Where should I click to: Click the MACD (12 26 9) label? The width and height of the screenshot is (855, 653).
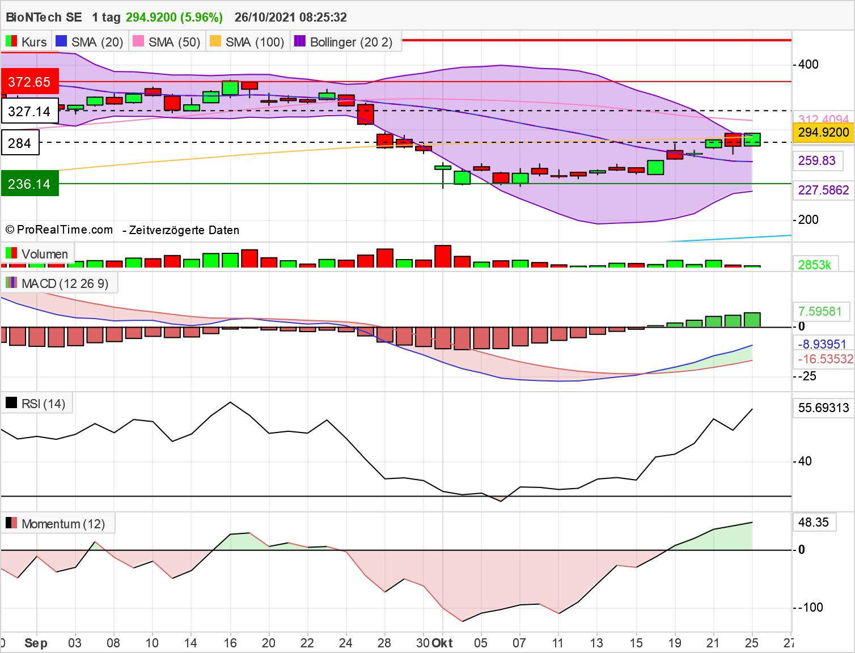[x=65, y=283]
